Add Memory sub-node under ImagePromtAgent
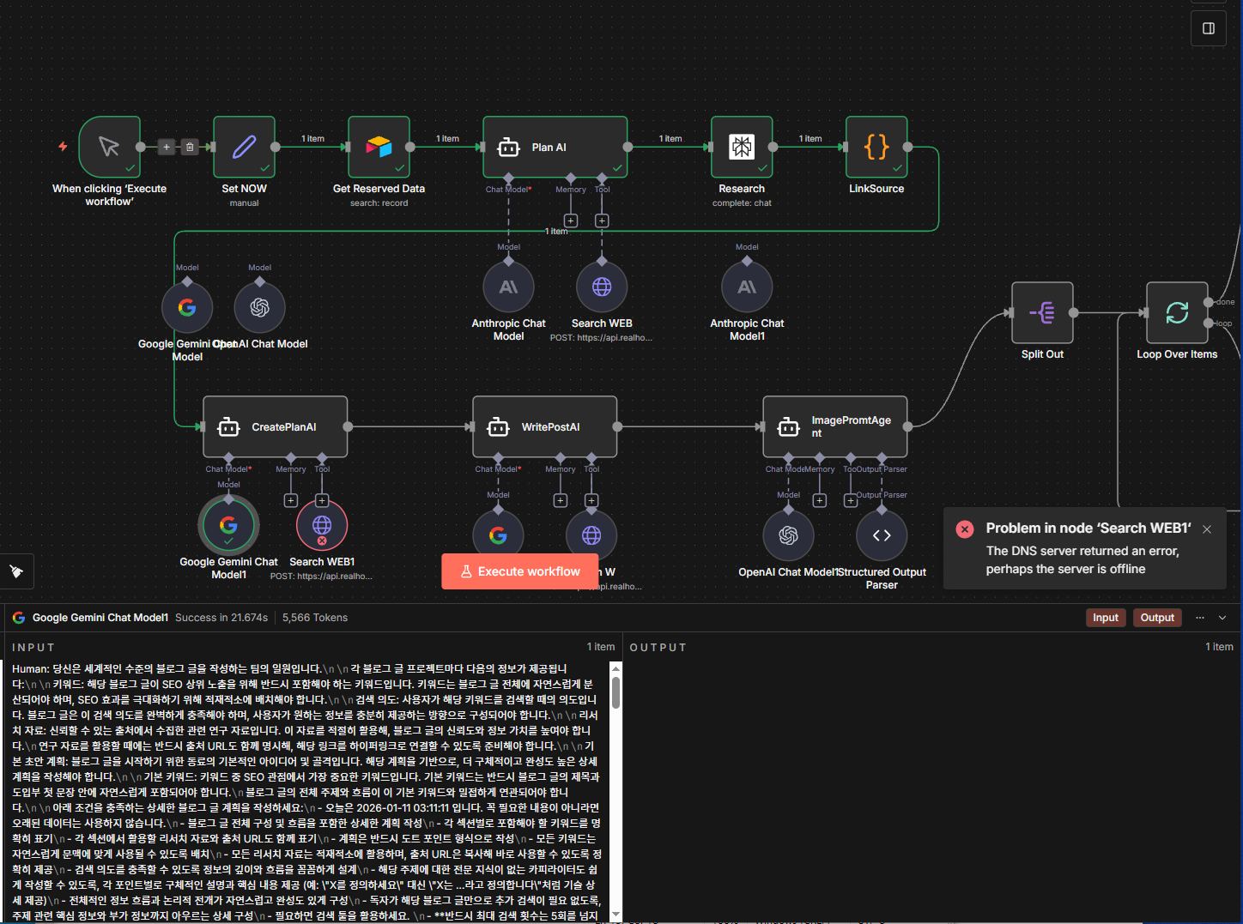This screenshot has height=924, width=1243. (819, 500)
